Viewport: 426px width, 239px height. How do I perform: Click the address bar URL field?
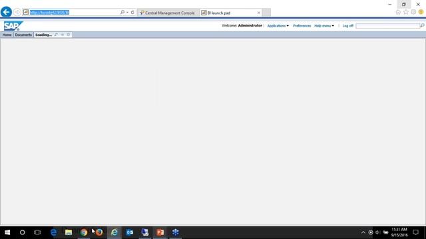[71, 12]
